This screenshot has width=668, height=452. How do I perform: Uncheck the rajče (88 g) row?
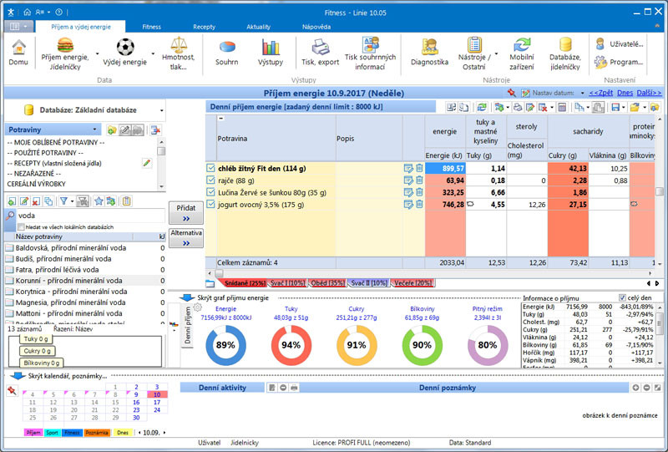click(x=211, y=180)
